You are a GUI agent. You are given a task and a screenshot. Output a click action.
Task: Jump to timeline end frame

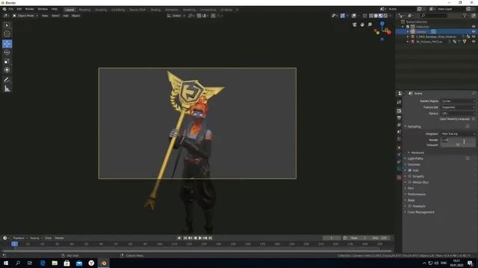click(211, 238)
